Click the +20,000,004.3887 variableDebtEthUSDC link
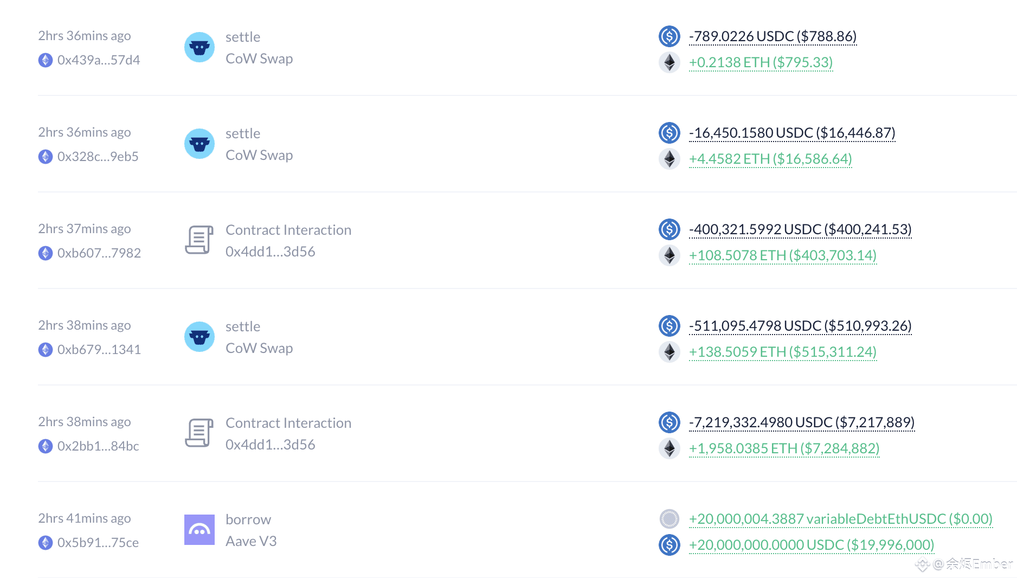 [840, 519]
